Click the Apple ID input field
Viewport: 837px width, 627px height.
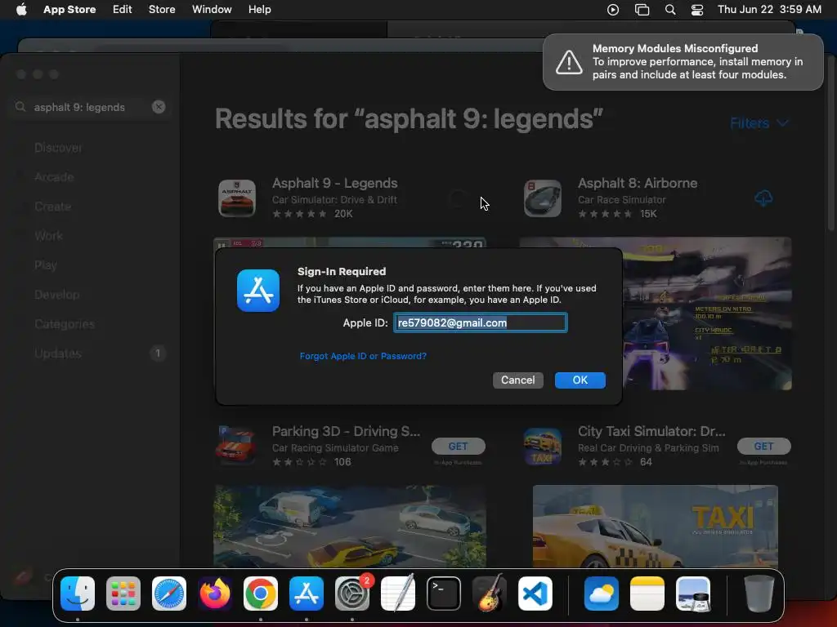tap(481, 322)
